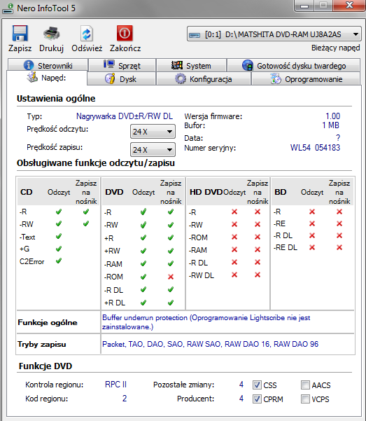This screenshot has height=421, width=366.
Task: Click the Producent value 4
Action: tap(241, 399)
